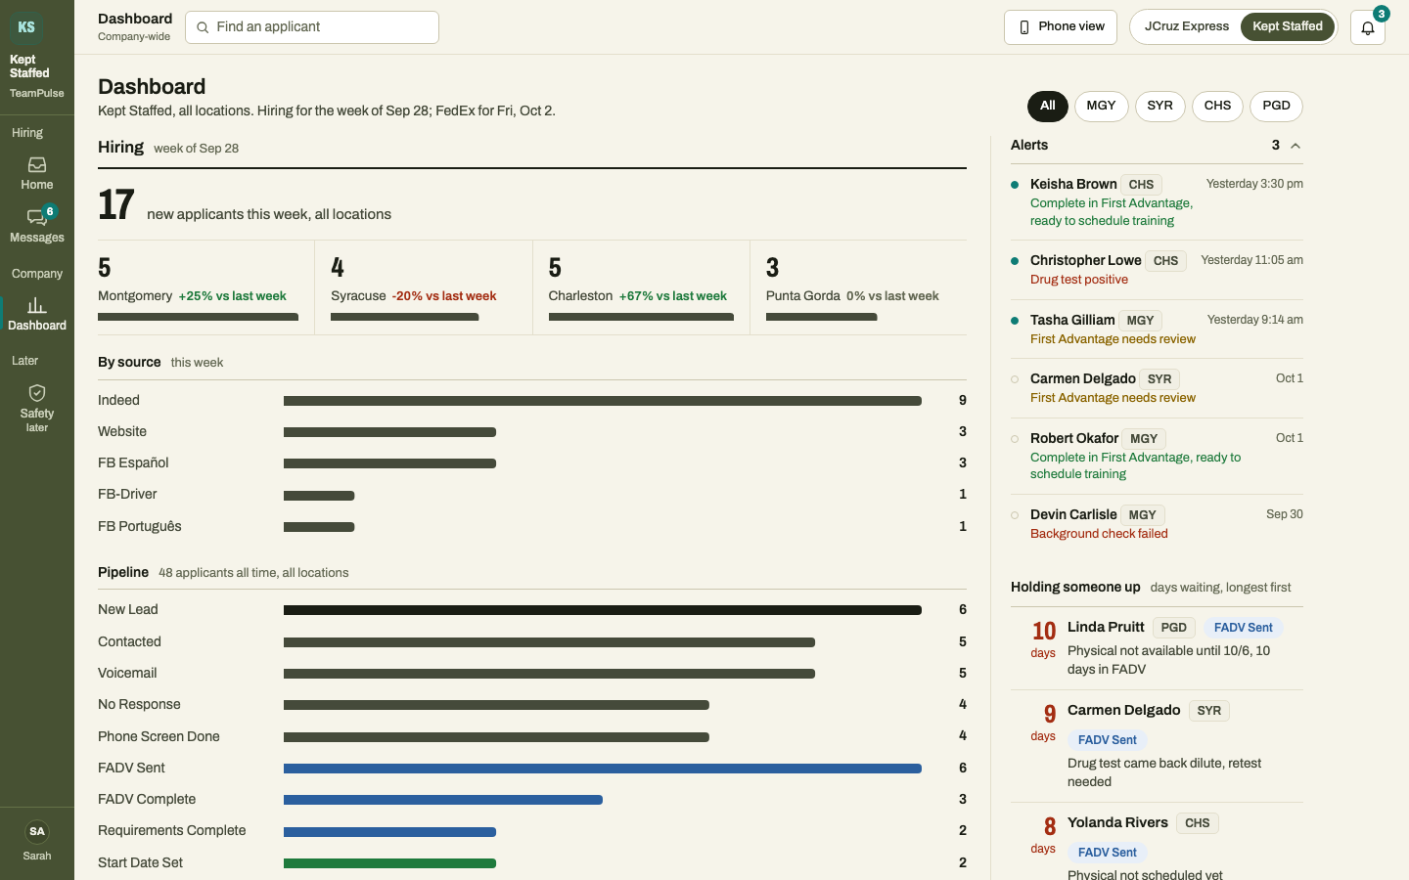Viewport: 1409px width, 880px height.
Task: Filter locations to All
Action: 1048,106
